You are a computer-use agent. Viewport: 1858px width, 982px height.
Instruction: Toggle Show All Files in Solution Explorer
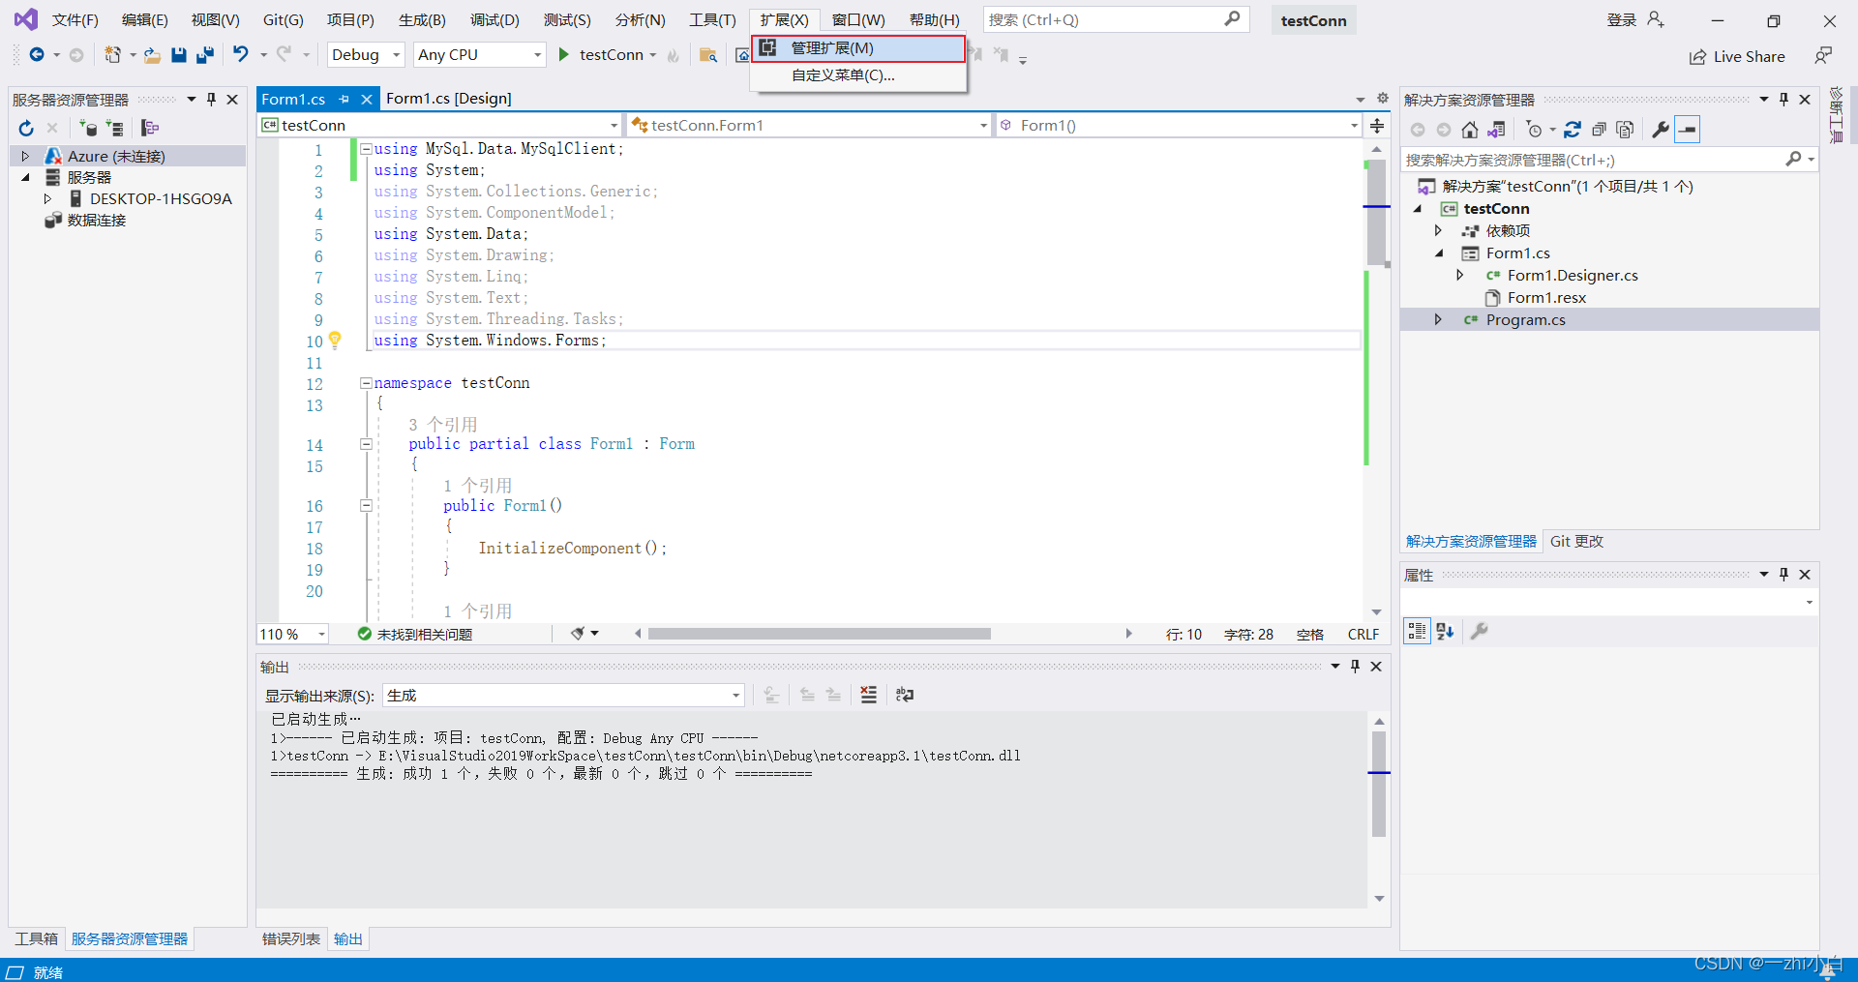[1625, 130]
